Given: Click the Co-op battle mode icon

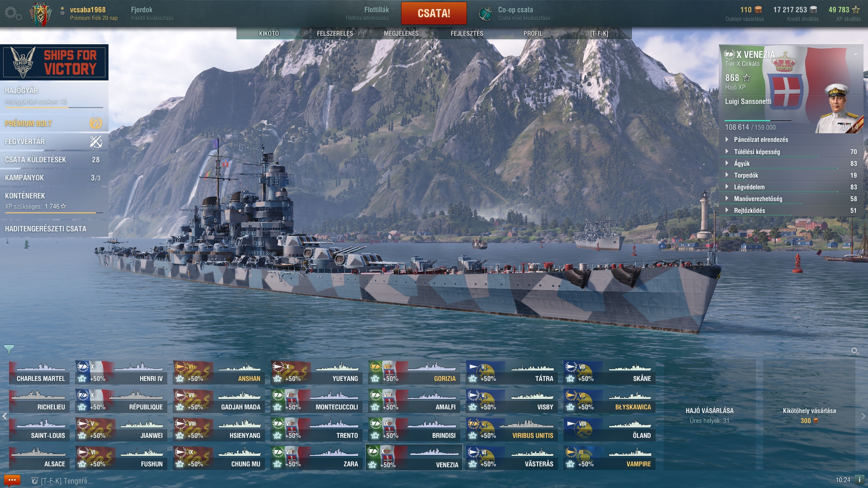Looking at the screenshot, I should point(486,14).
